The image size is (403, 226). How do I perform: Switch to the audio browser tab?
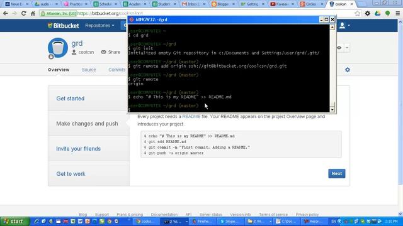pyautogui.click(x=46, y=4)
